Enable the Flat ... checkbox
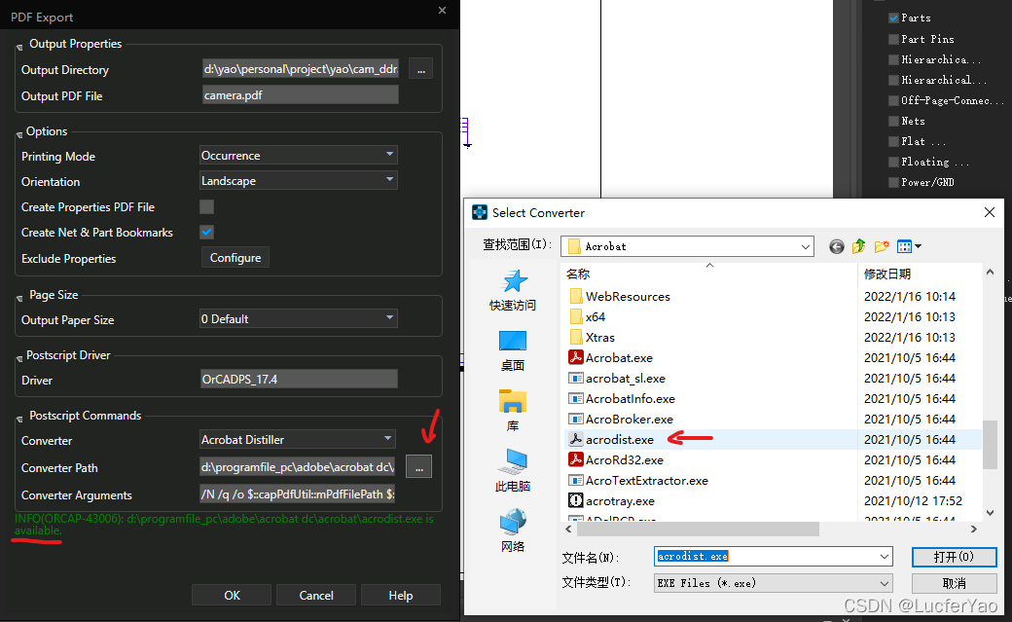This screenshot has height=622, width=1012. click(894, 141)
